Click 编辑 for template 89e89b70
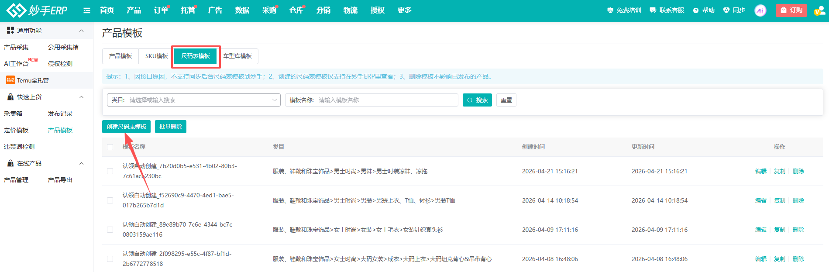The image size is (829, 272). 761,230
